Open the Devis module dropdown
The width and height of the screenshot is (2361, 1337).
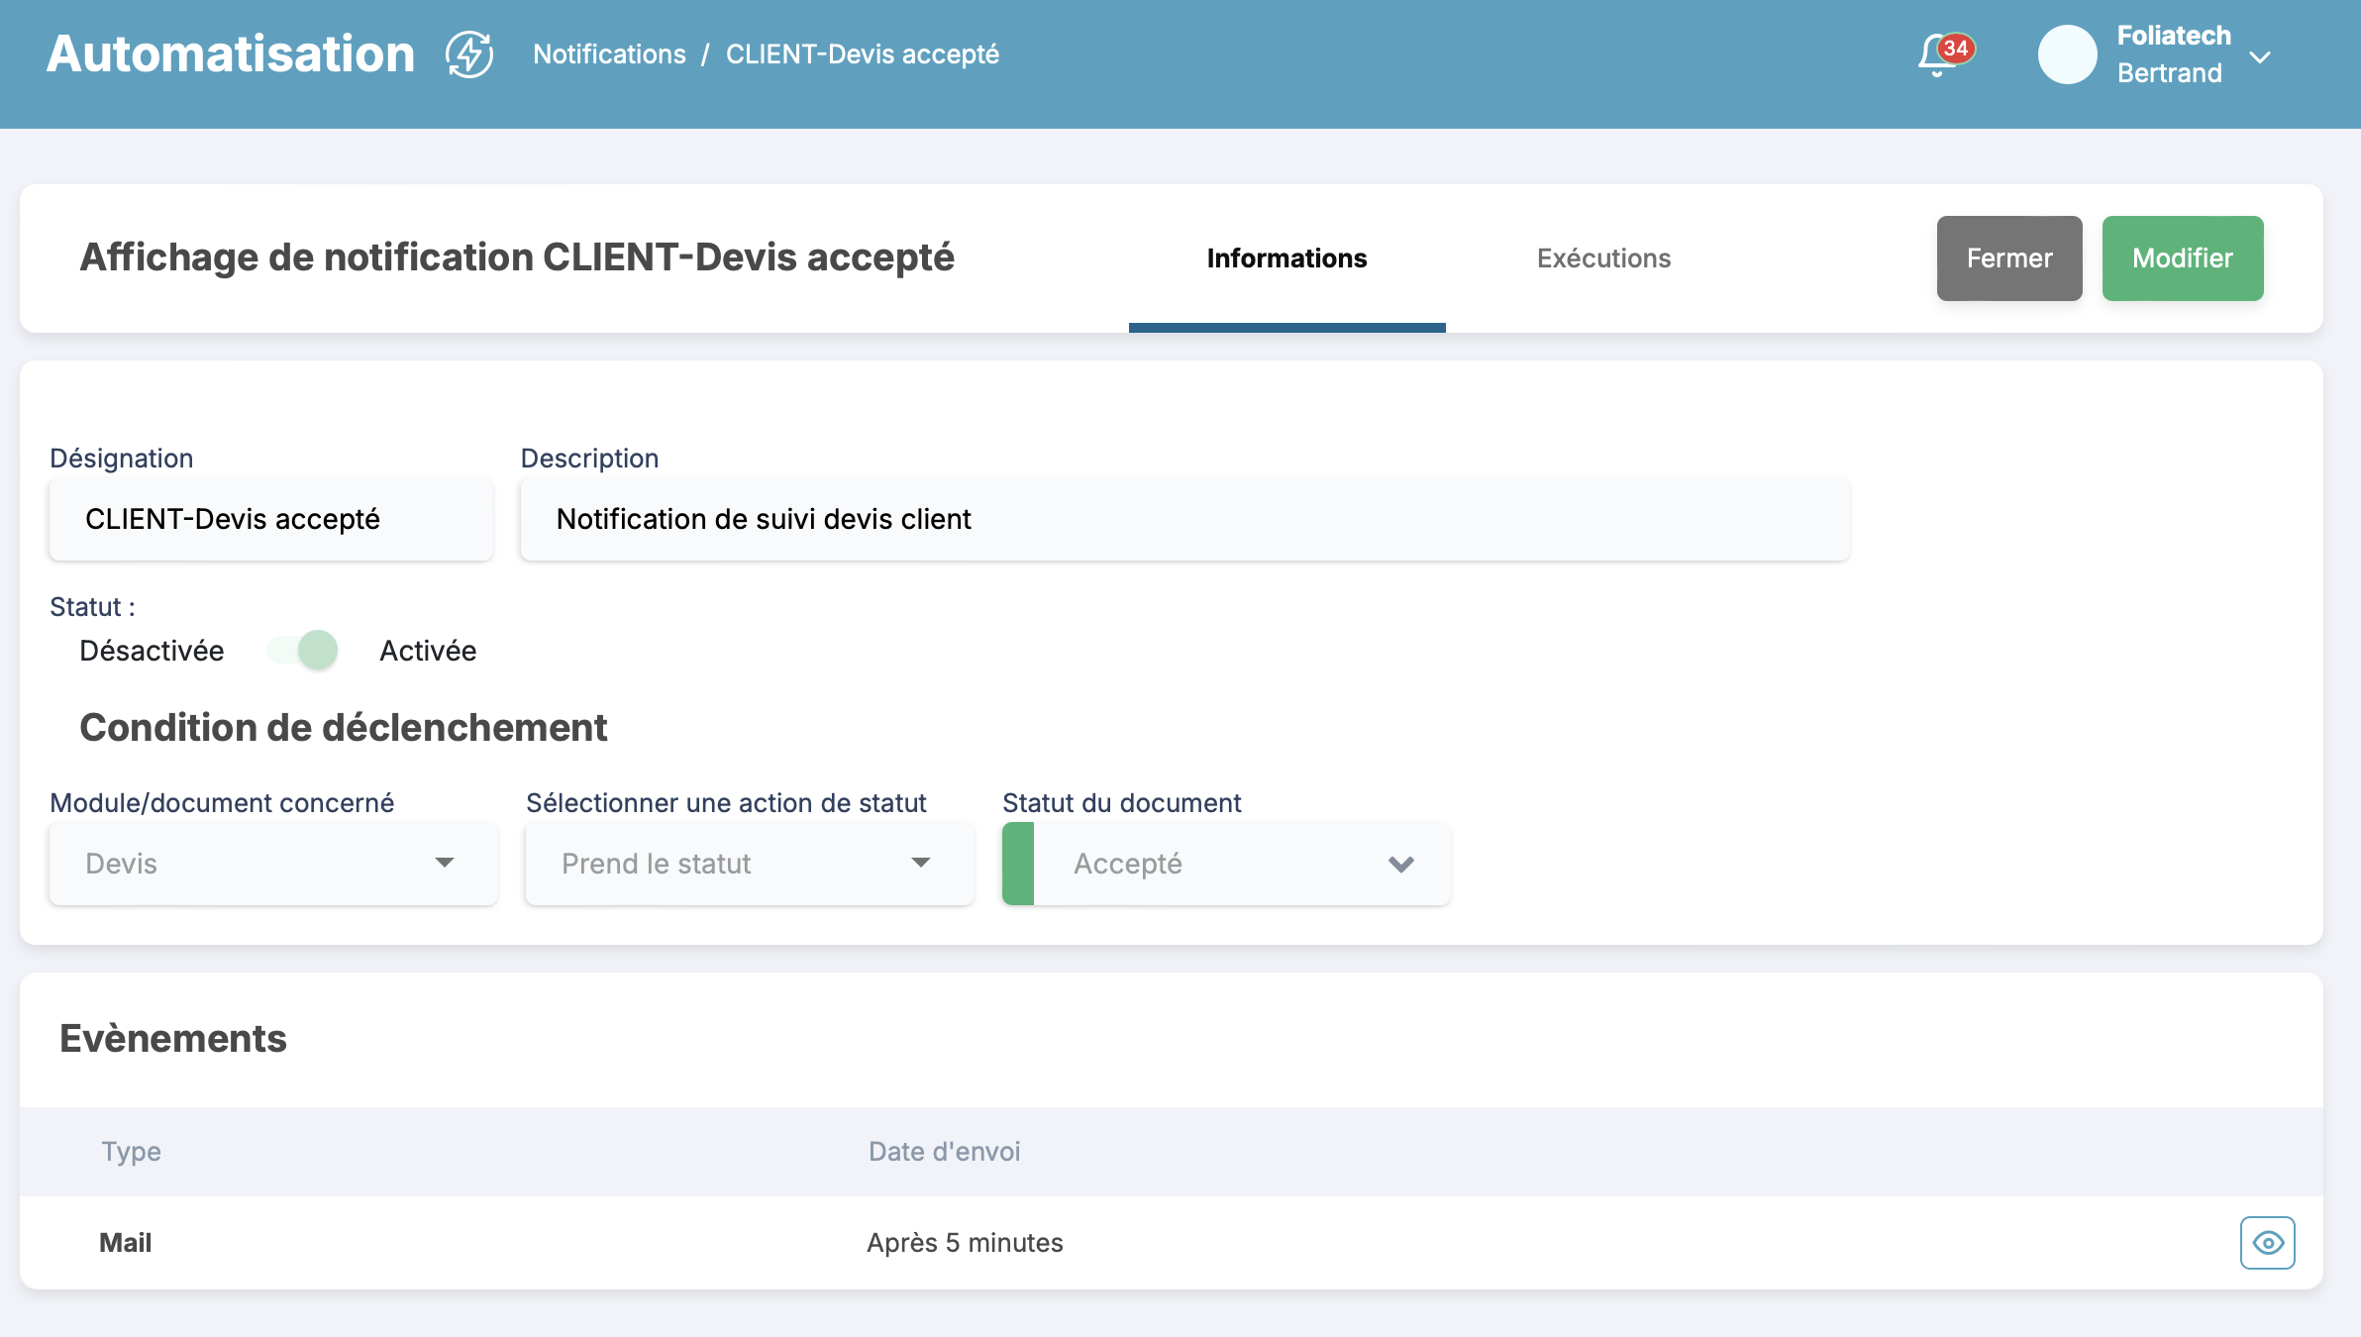(273, 864)
